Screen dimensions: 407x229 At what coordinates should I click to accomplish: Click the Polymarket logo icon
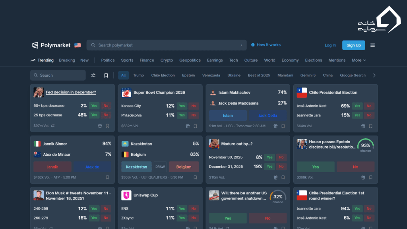point(35,45)
